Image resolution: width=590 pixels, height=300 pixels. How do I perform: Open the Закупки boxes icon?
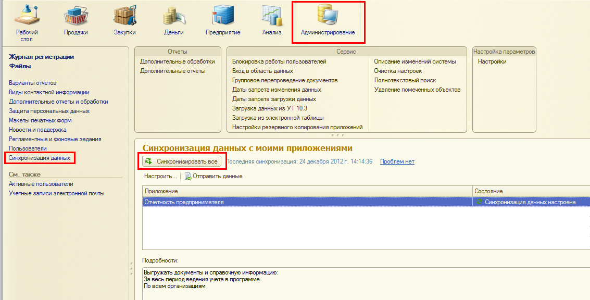(x=124, y=16)
